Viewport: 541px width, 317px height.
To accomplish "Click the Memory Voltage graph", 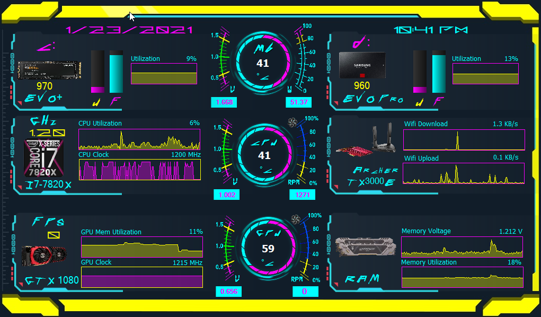I will [462, 246].
